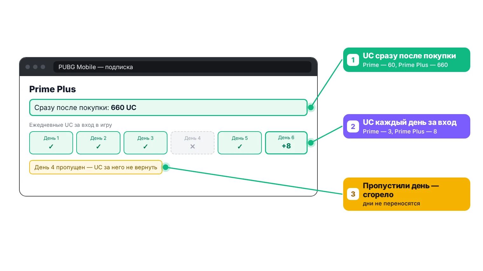
Task: Select the День 2 checked reward card
Action: tap(98, 143)
